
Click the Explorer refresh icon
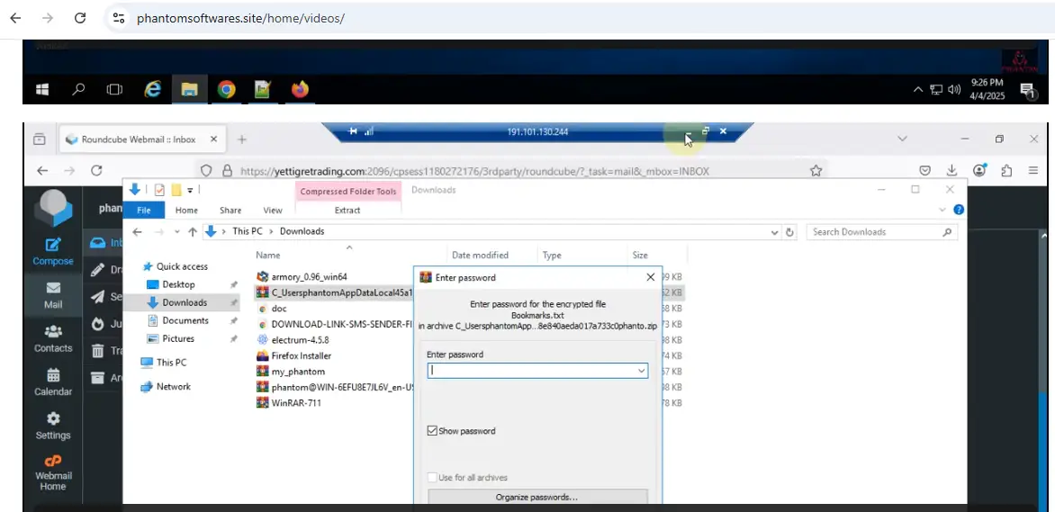[790, 232]
